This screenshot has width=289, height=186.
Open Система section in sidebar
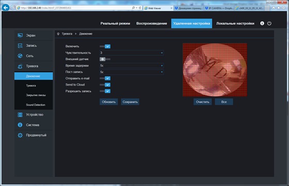34,125
